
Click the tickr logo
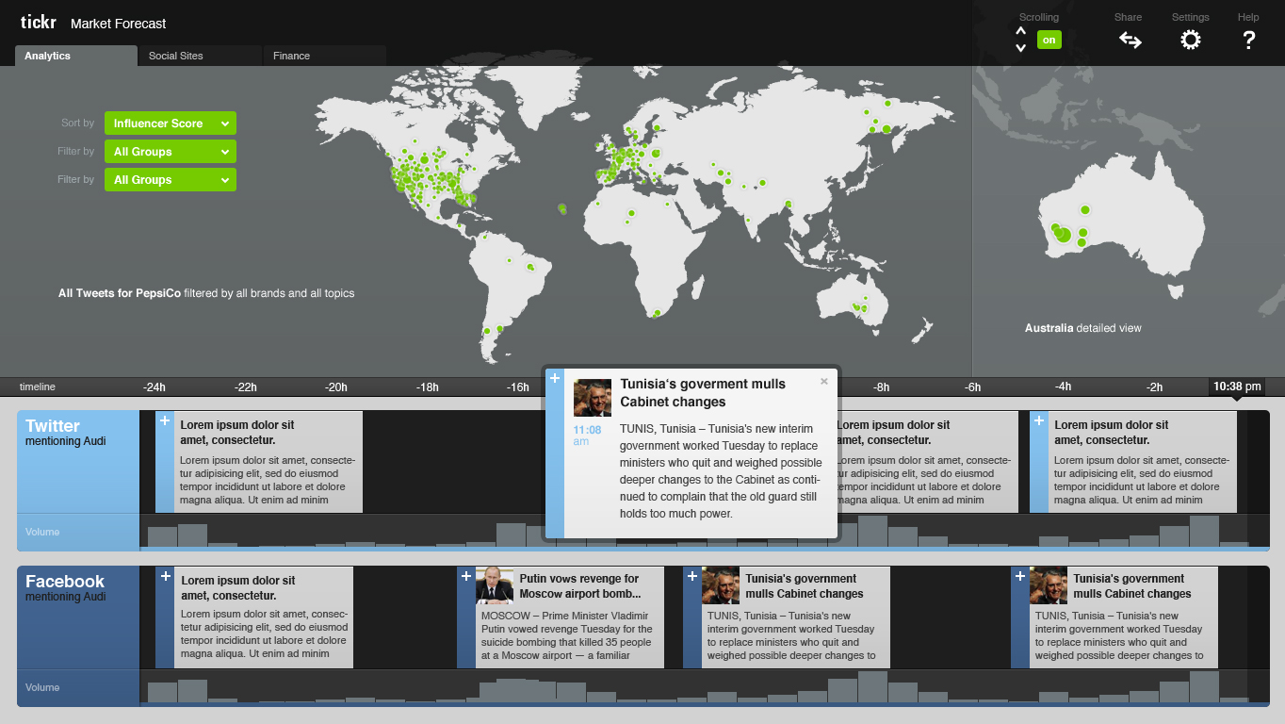pos(39,22)
